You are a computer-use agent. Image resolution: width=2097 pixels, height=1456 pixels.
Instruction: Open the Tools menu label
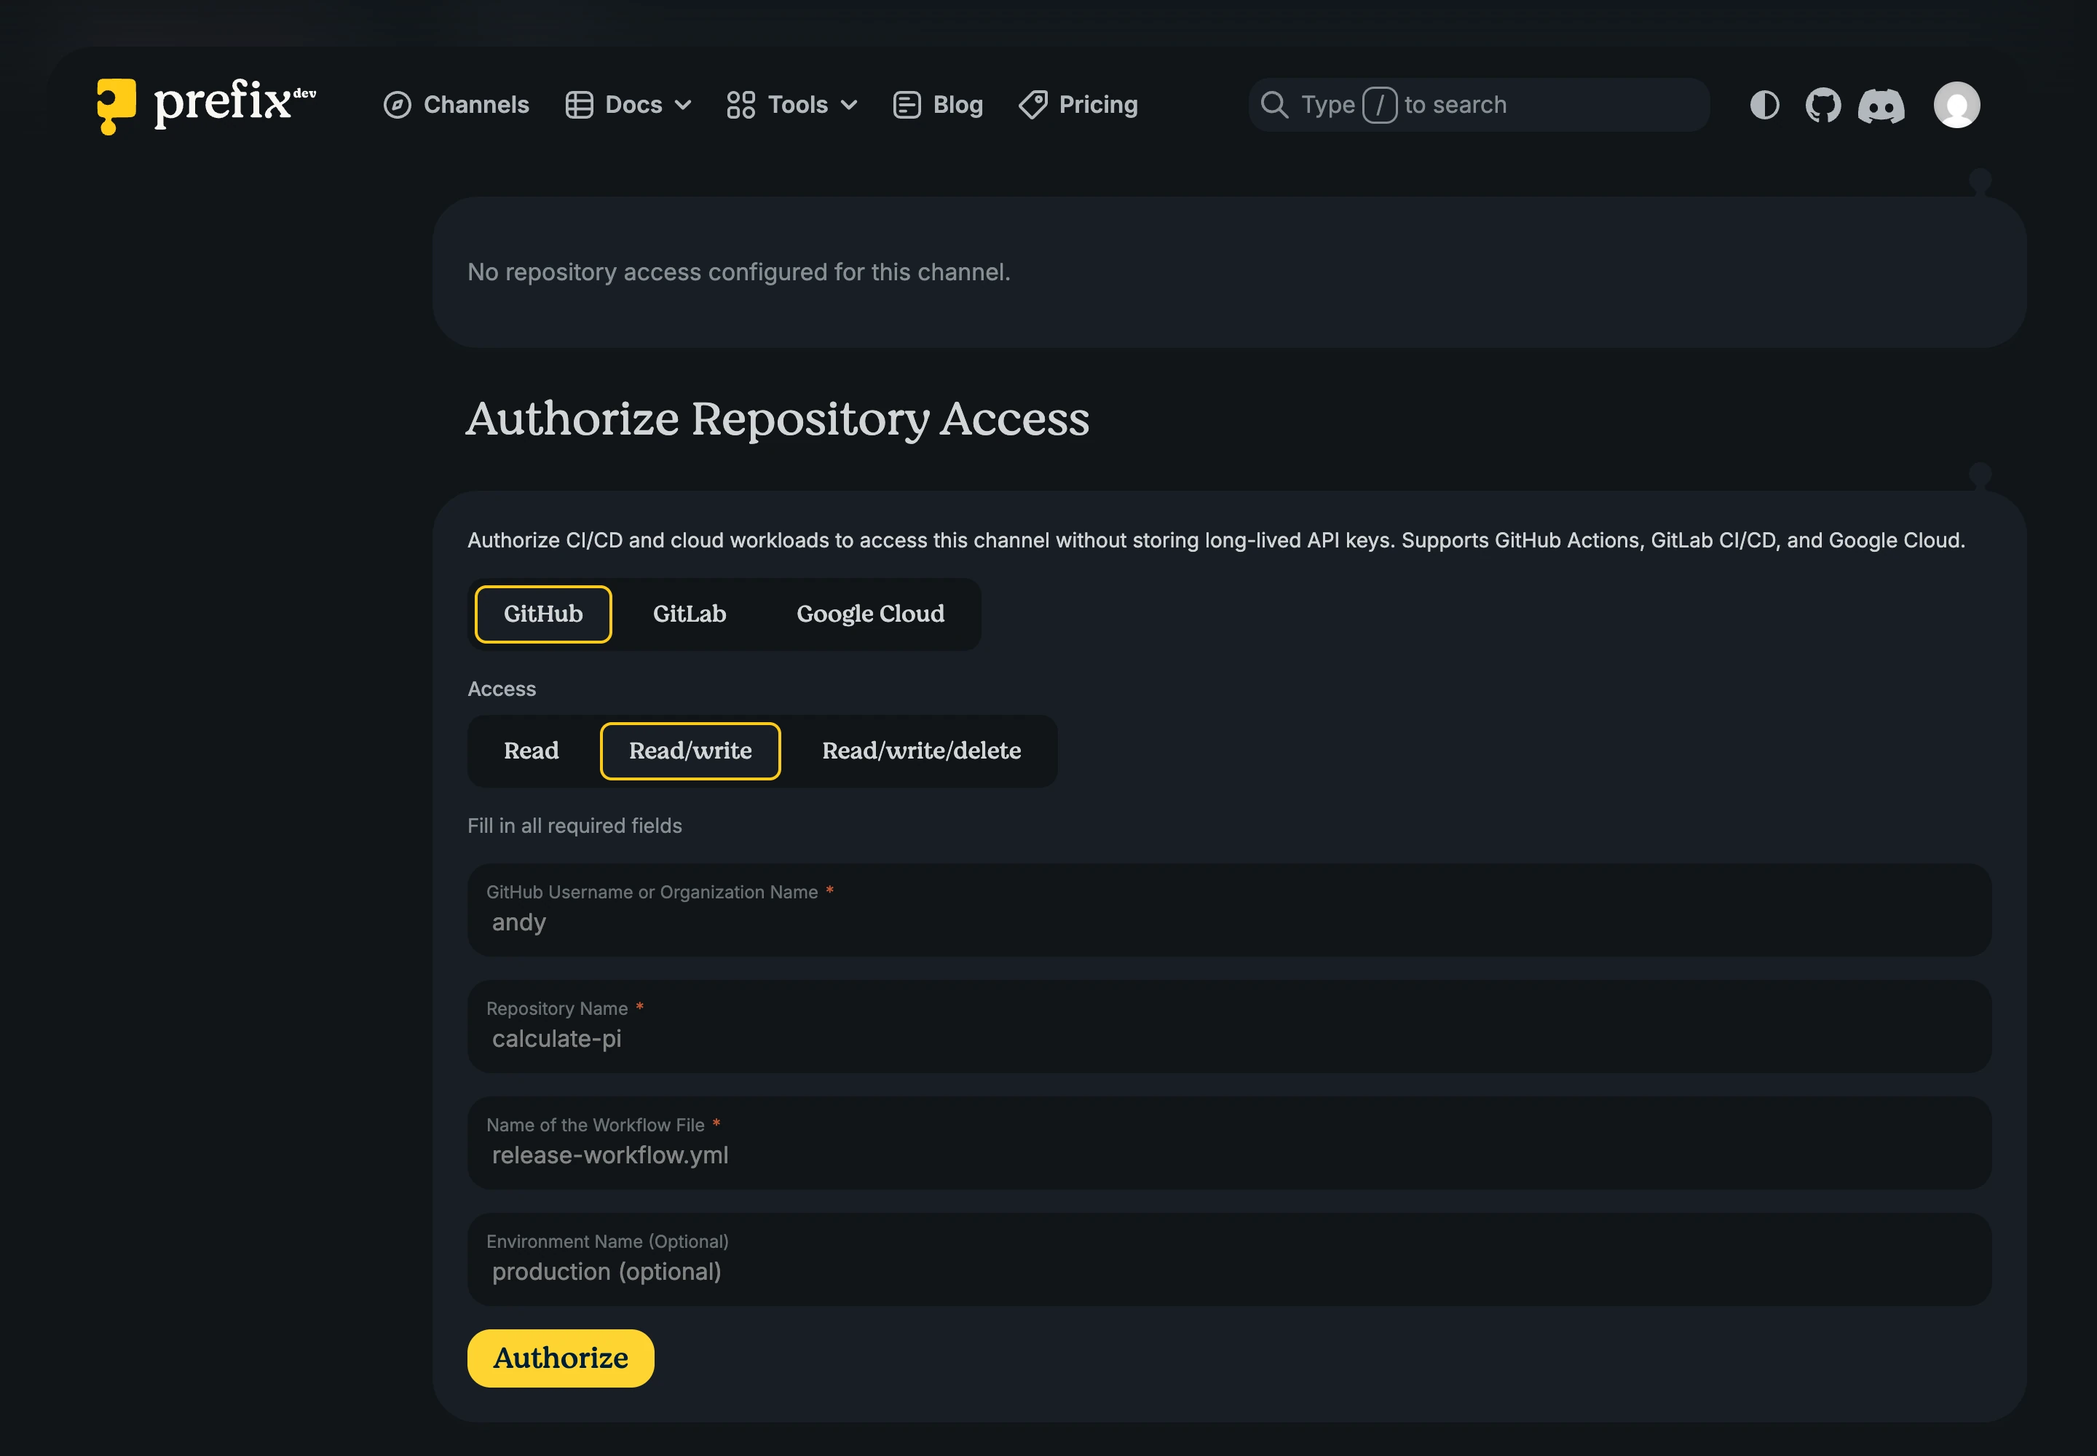tap(797, 105)
